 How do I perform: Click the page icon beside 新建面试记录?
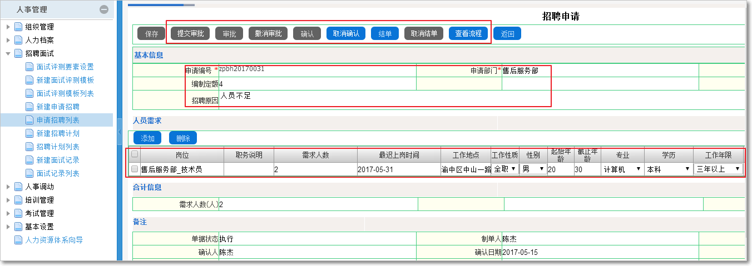pos(29,160)
